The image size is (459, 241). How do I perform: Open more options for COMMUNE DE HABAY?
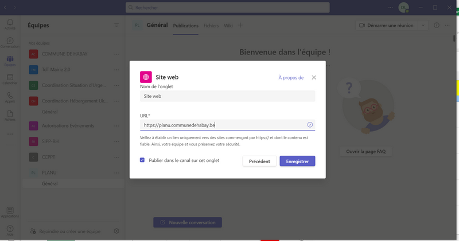coord(116,54)
